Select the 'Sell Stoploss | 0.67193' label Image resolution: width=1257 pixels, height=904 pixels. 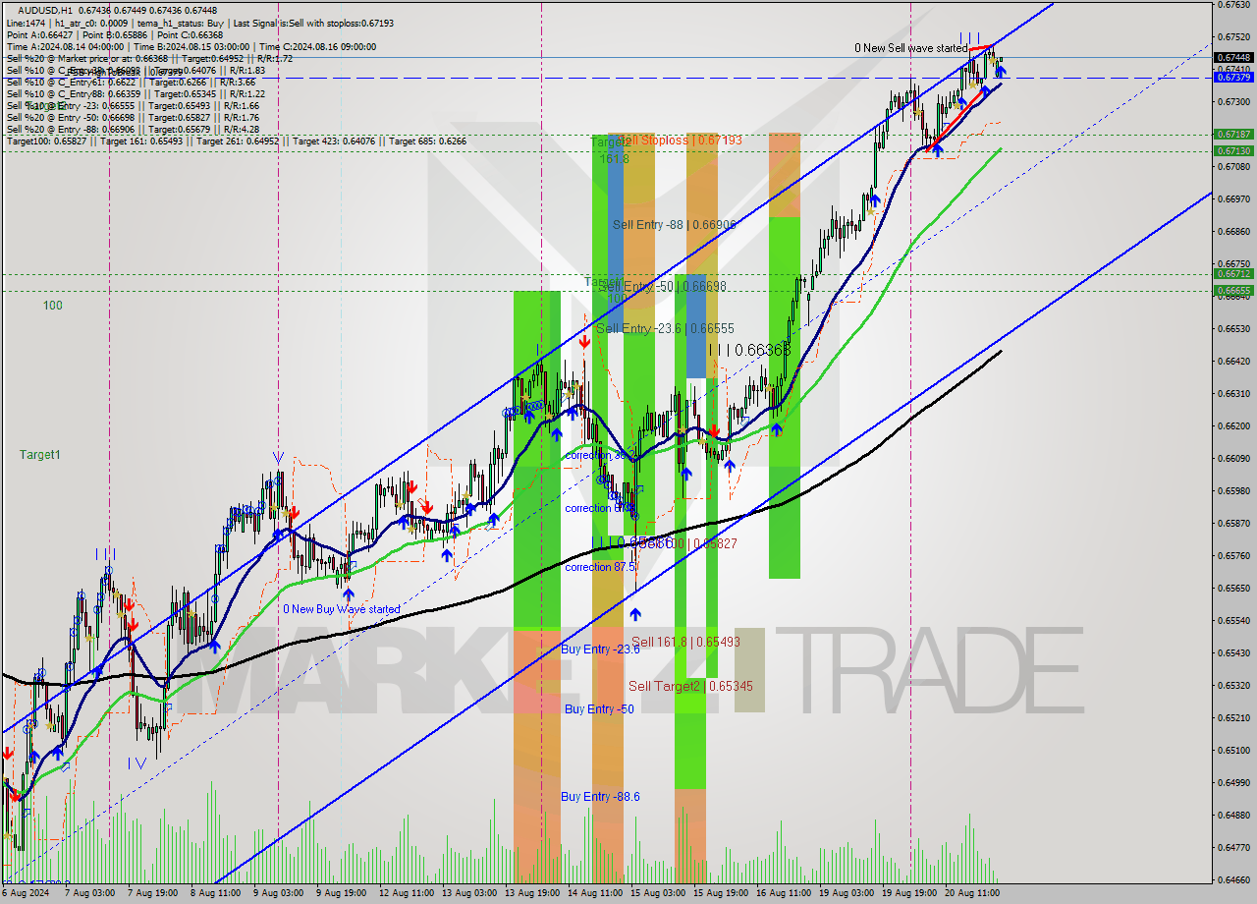click(x=681, y=141)
